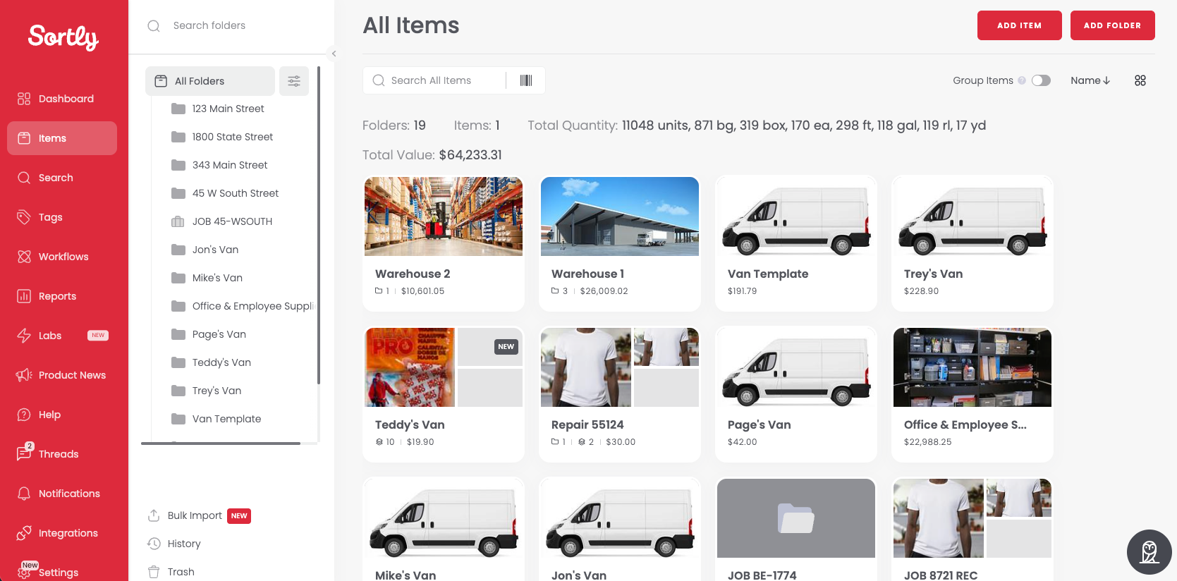Click the ADD ITEM button
The height and width of the screenshot is (581, 1177).
click(x=1020, y=25)
